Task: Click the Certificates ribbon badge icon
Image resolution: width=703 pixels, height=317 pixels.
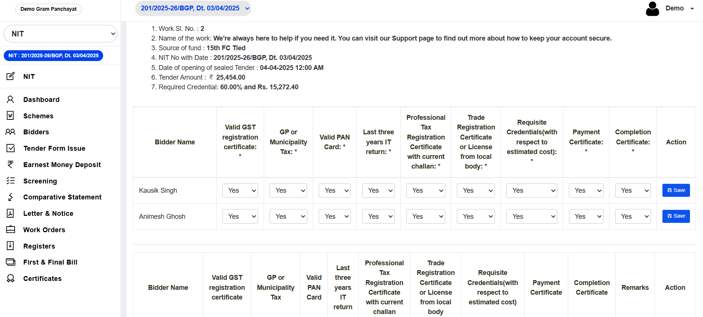Action: tap(10, 278)
